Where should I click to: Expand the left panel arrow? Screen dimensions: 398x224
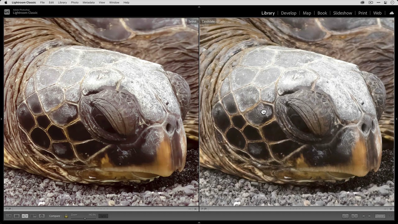click(2, 119)
